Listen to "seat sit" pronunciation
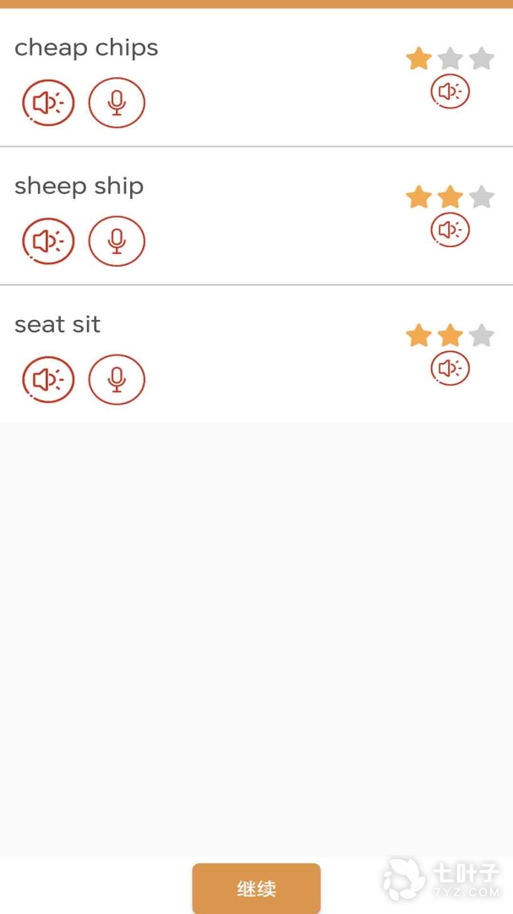Image resolution: width=513 pixels, height=914 pixels. click(48, 380)
